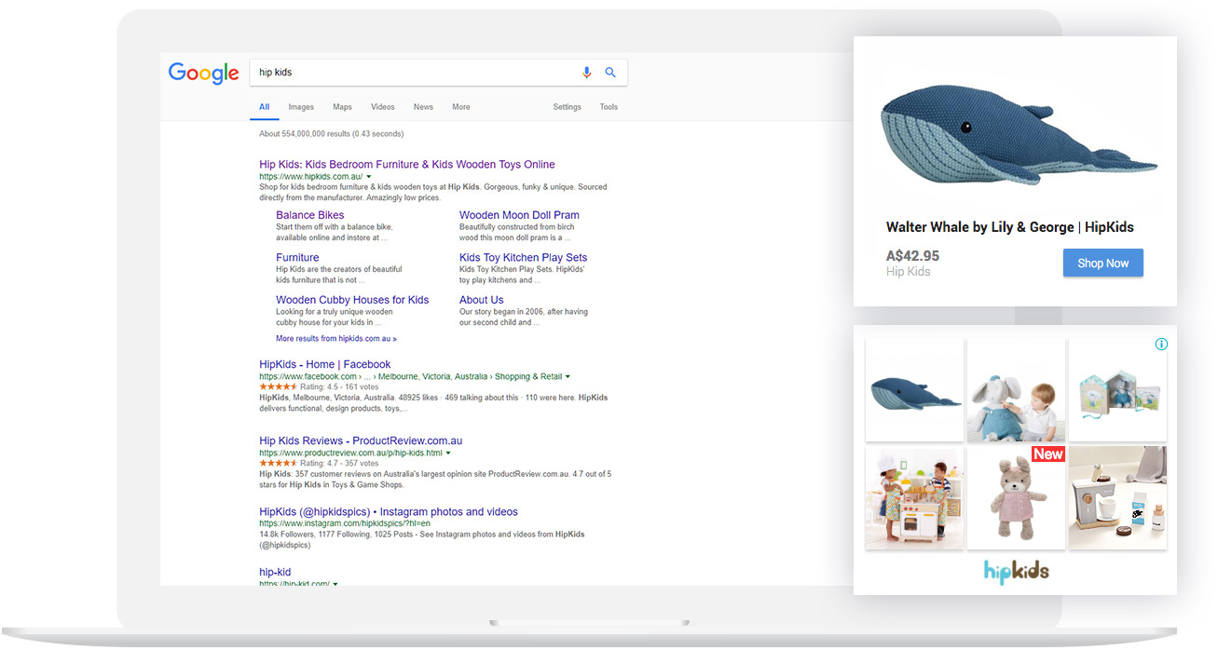Click the hipkids logo in ad

click(1016, 571)
